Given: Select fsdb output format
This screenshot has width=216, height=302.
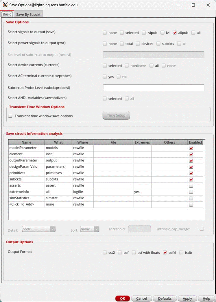Looking at the screenshot, I should pyautogui.click(x=181, y=253).
